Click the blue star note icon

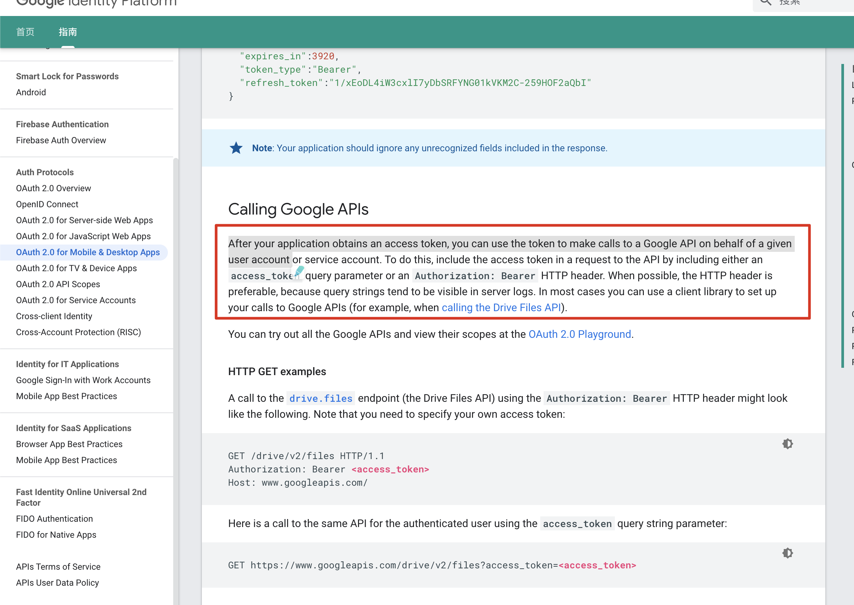(236, 148)
